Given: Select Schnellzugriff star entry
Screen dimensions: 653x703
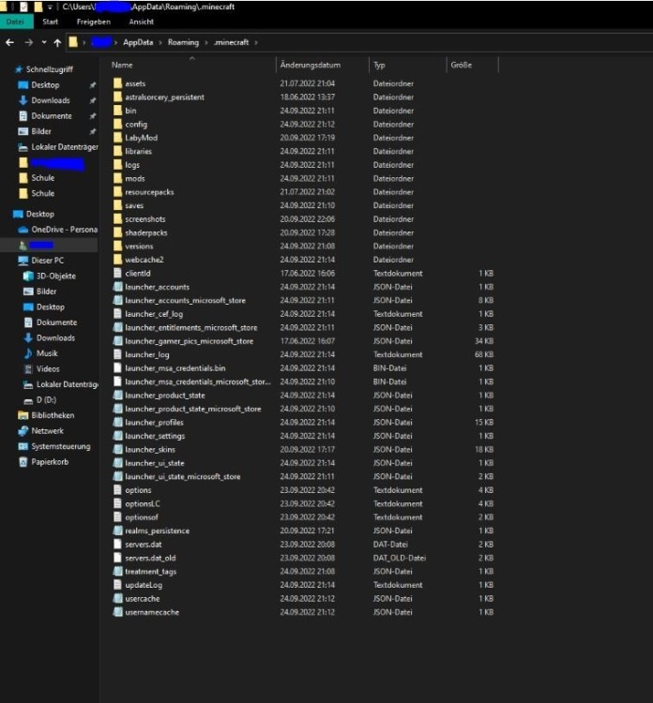Looking at the screenshot, I should [50, 69].
